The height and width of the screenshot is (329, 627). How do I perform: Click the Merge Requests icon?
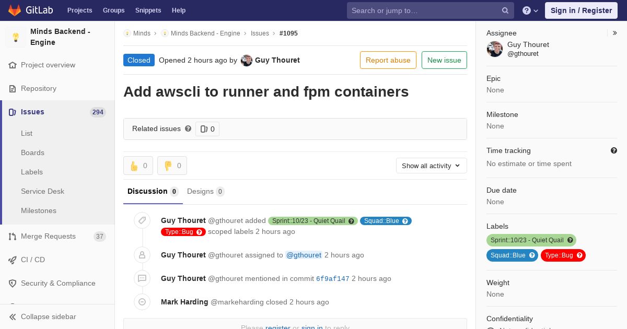13,237
